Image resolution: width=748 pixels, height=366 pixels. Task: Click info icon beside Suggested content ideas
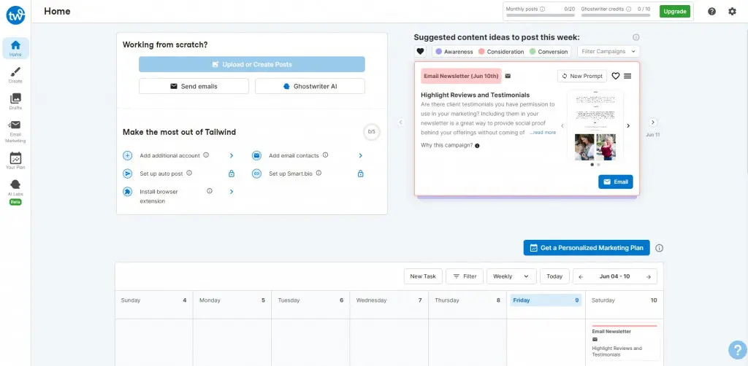(x=636, y=37)
